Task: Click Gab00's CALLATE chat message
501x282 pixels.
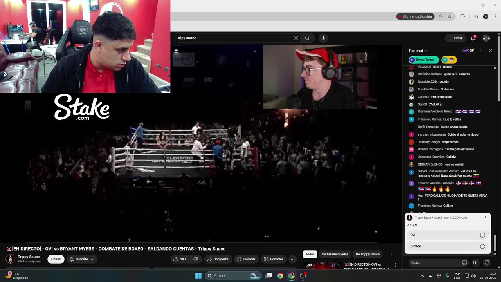Action: tap(435, 105)
